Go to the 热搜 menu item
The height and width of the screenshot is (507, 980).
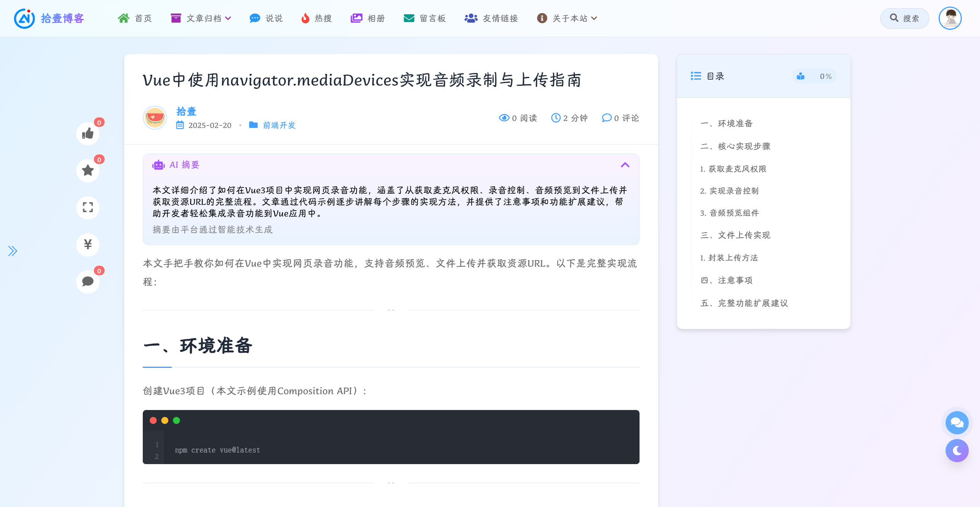point(316,18)
